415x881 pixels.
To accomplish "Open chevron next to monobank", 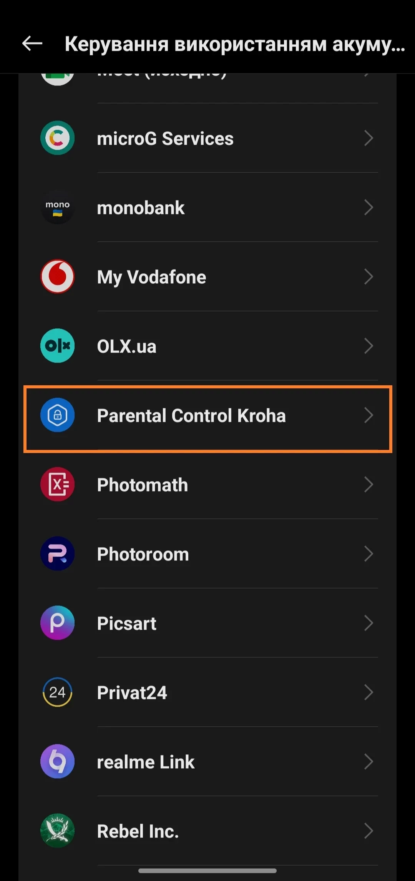I will click(368, 207).
